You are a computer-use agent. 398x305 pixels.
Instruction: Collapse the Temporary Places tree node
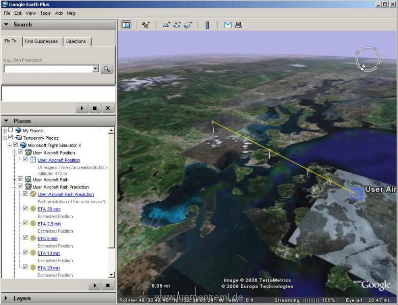(5, 138)
